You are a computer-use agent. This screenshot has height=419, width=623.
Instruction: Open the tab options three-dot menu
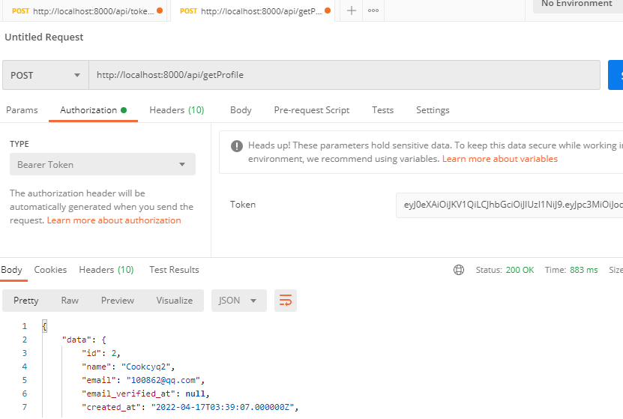[373, 10]
